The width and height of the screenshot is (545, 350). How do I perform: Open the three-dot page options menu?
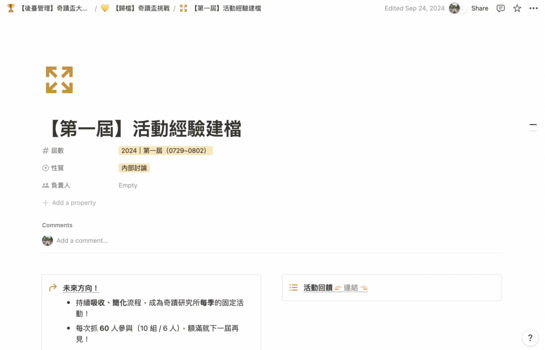pos(533,9)
